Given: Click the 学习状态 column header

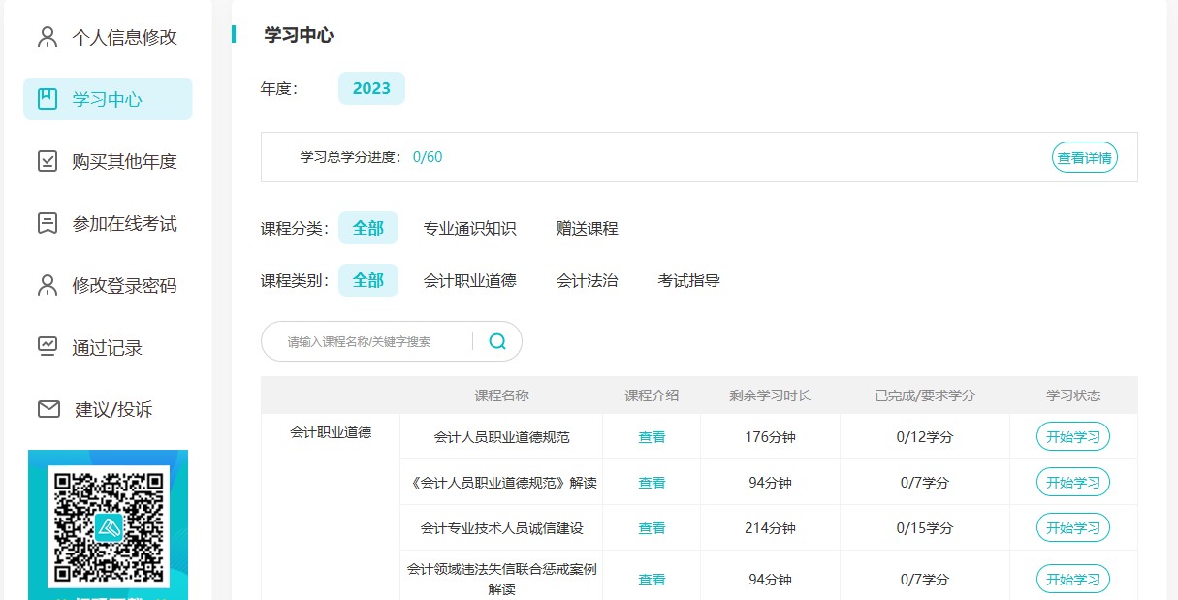Looking at the screenshot, I should [x=1073, y=395].
